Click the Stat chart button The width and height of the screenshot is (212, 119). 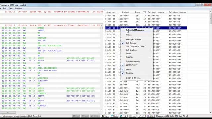point(150,116)
